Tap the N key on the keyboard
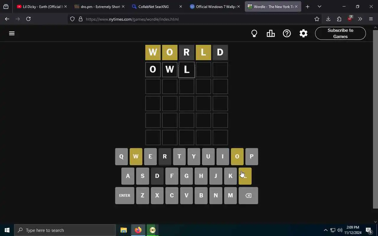Viewport: 378px width, 236px height. [216, 196]
